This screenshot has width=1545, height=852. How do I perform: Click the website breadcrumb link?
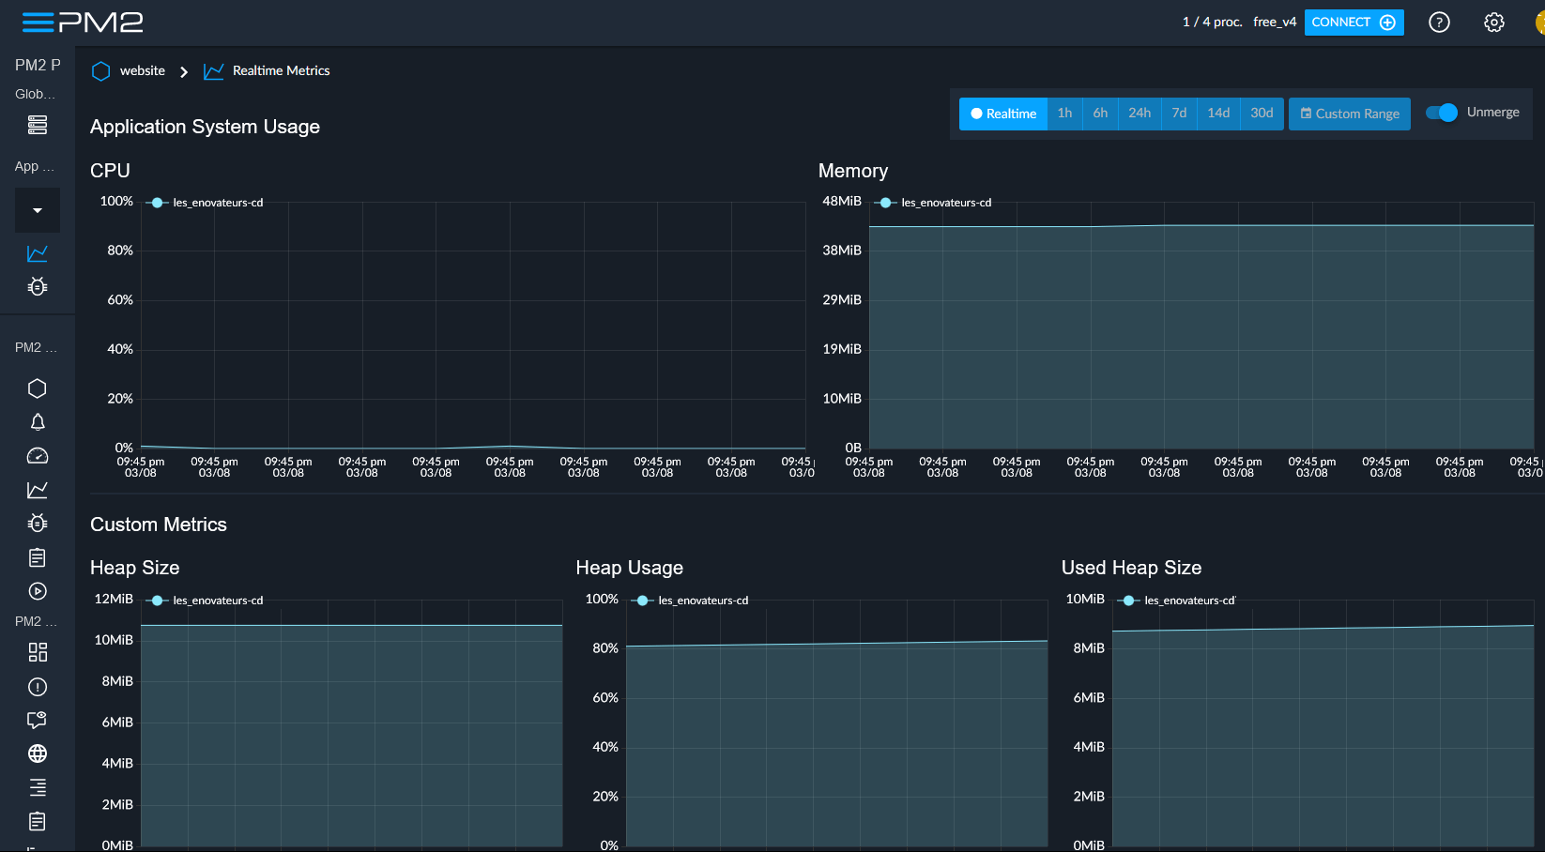[142, 71]
